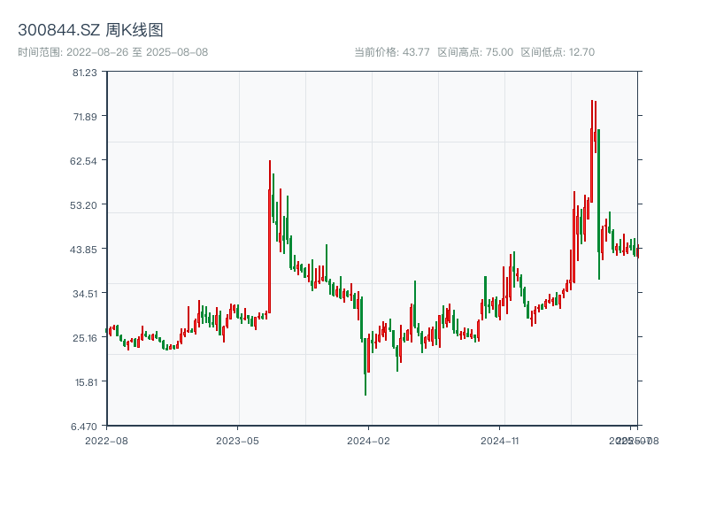Click the 53.20 y-axis label
This screenshot has width=708, height=531.
tap(83, 205)
